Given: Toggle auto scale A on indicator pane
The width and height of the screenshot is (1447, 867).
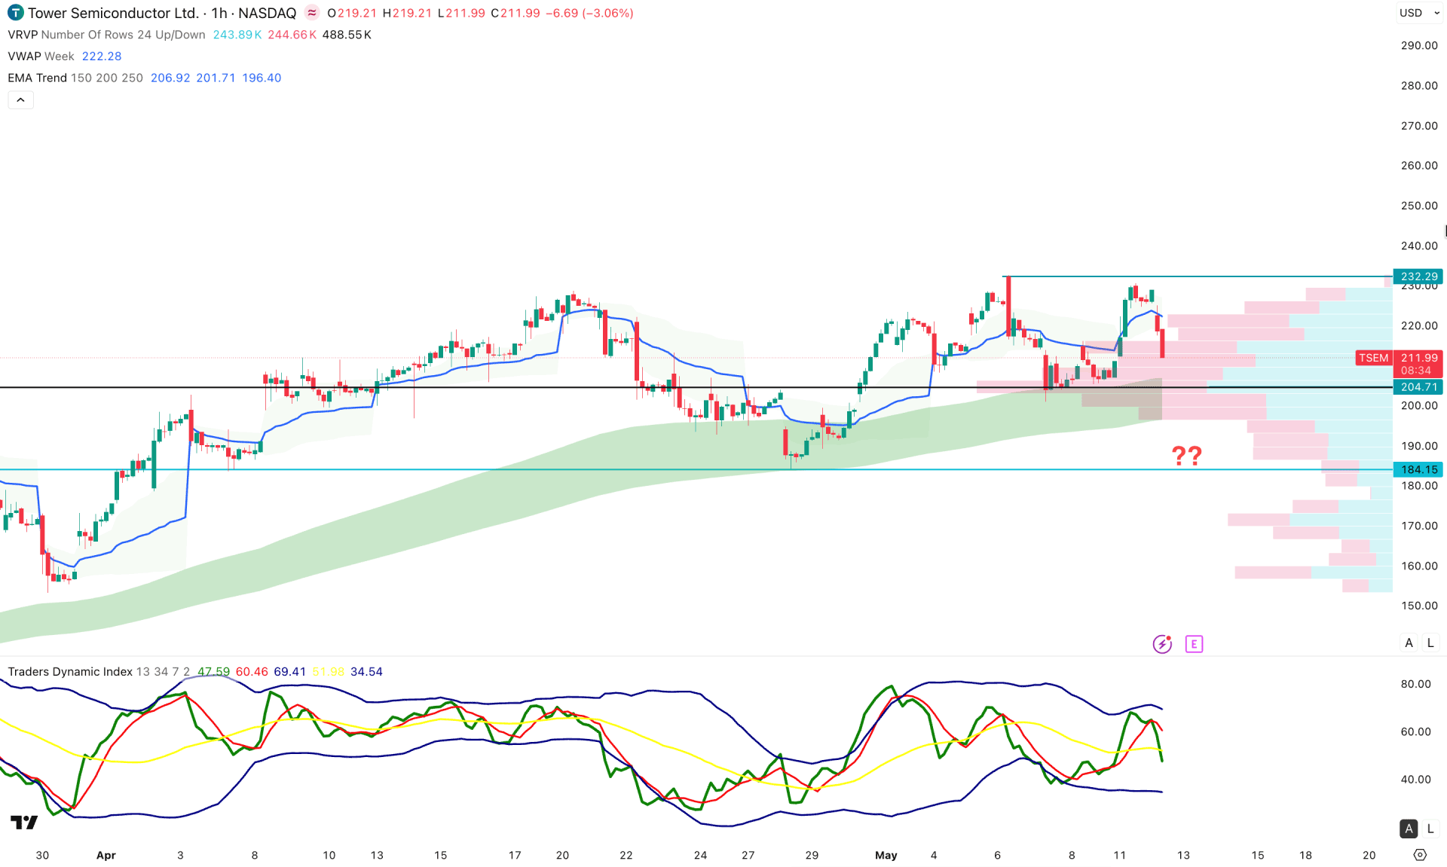Looking at the screenshot, I should point(1409,829).
